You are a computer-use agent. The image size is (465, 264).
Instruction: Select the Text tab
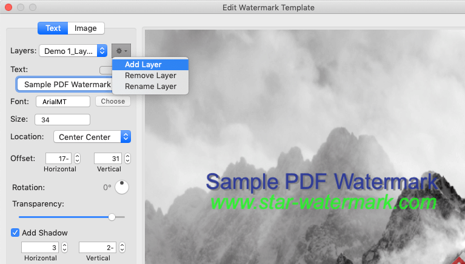(x=53, y=28)
